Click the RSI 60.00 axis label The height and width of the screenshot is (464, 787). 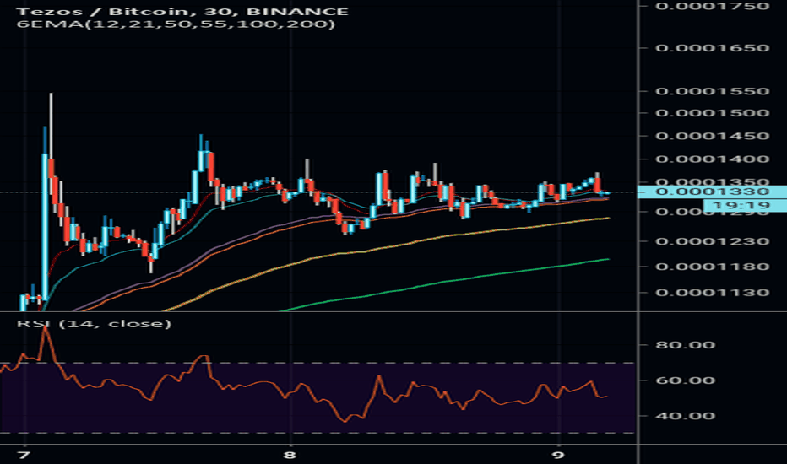click(x=685, y=380)
